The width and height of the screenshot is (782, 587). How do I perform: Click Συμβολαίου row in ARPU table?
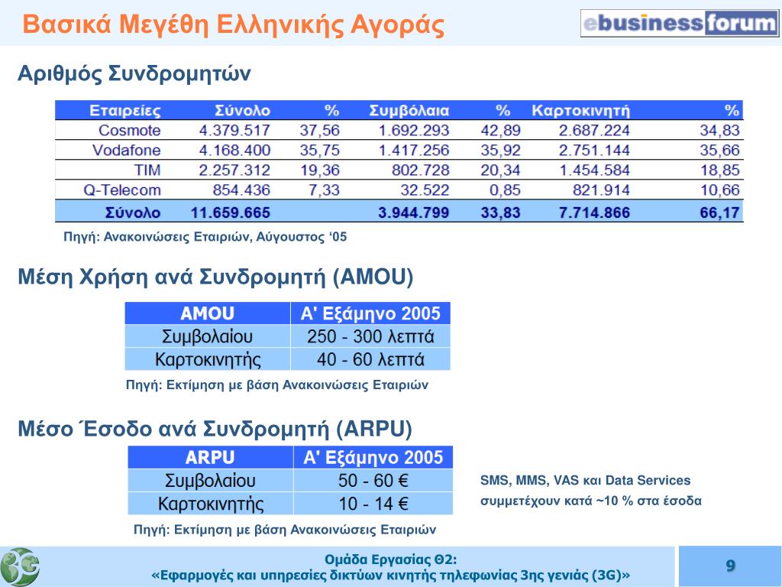(x=210, y=481)
